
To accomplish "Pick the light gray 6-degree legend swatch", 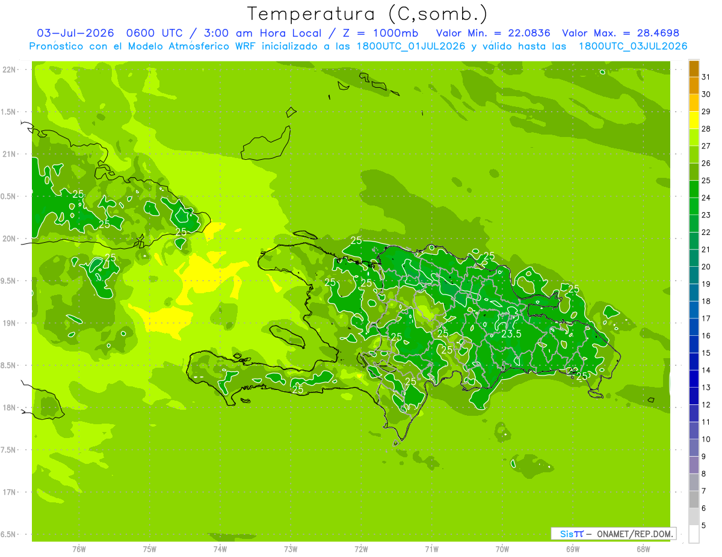I will 694,500.
